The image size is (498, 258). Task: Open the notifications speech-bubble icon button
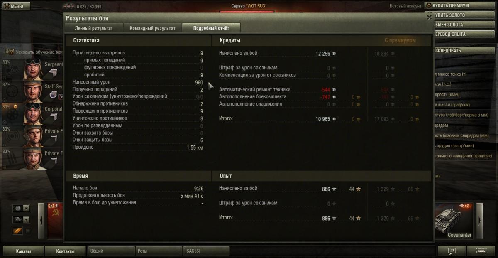(452, 251)
